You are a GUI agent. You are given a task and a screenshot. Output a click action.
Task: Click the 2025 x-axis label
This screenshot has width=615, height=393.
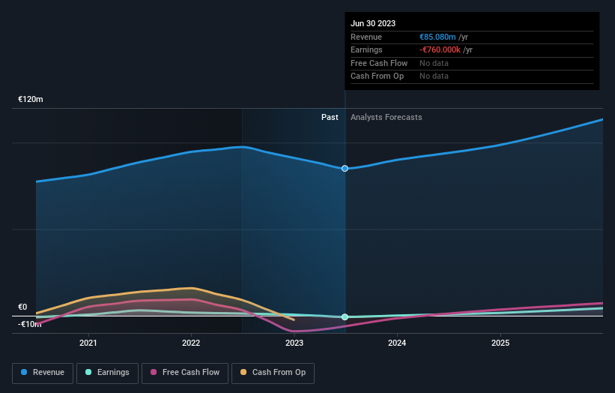(500, 343)
